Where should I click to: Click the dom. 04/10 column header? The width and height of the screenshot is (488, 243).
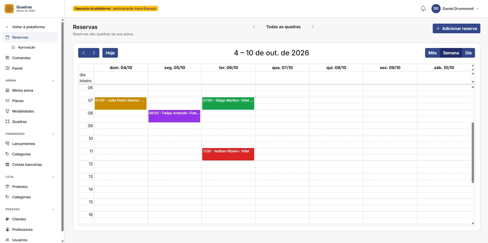tap(121, 68)
